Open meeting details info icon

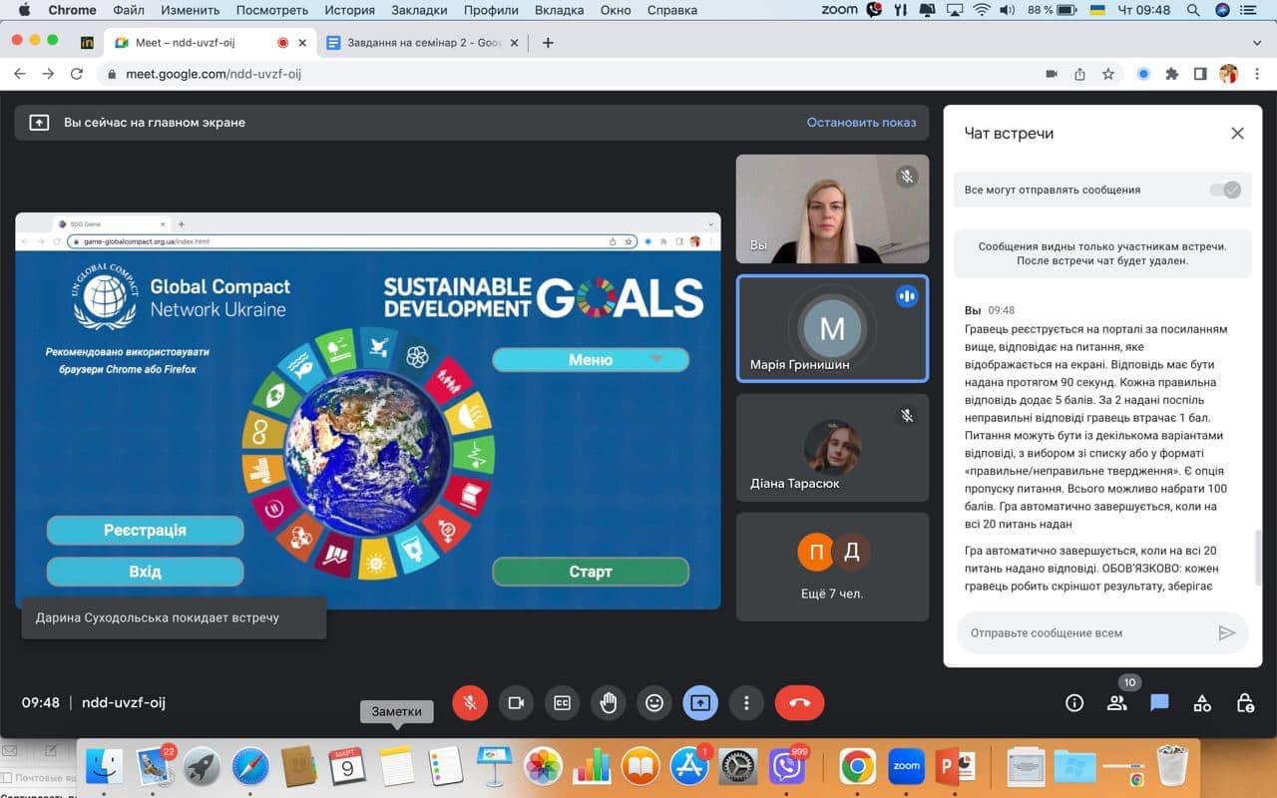(1074, 703)
